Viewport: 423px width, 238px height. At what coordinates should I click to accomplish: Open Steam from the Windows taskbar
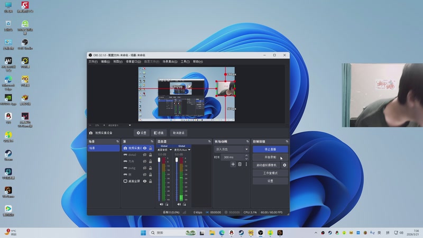coord(241,233)
